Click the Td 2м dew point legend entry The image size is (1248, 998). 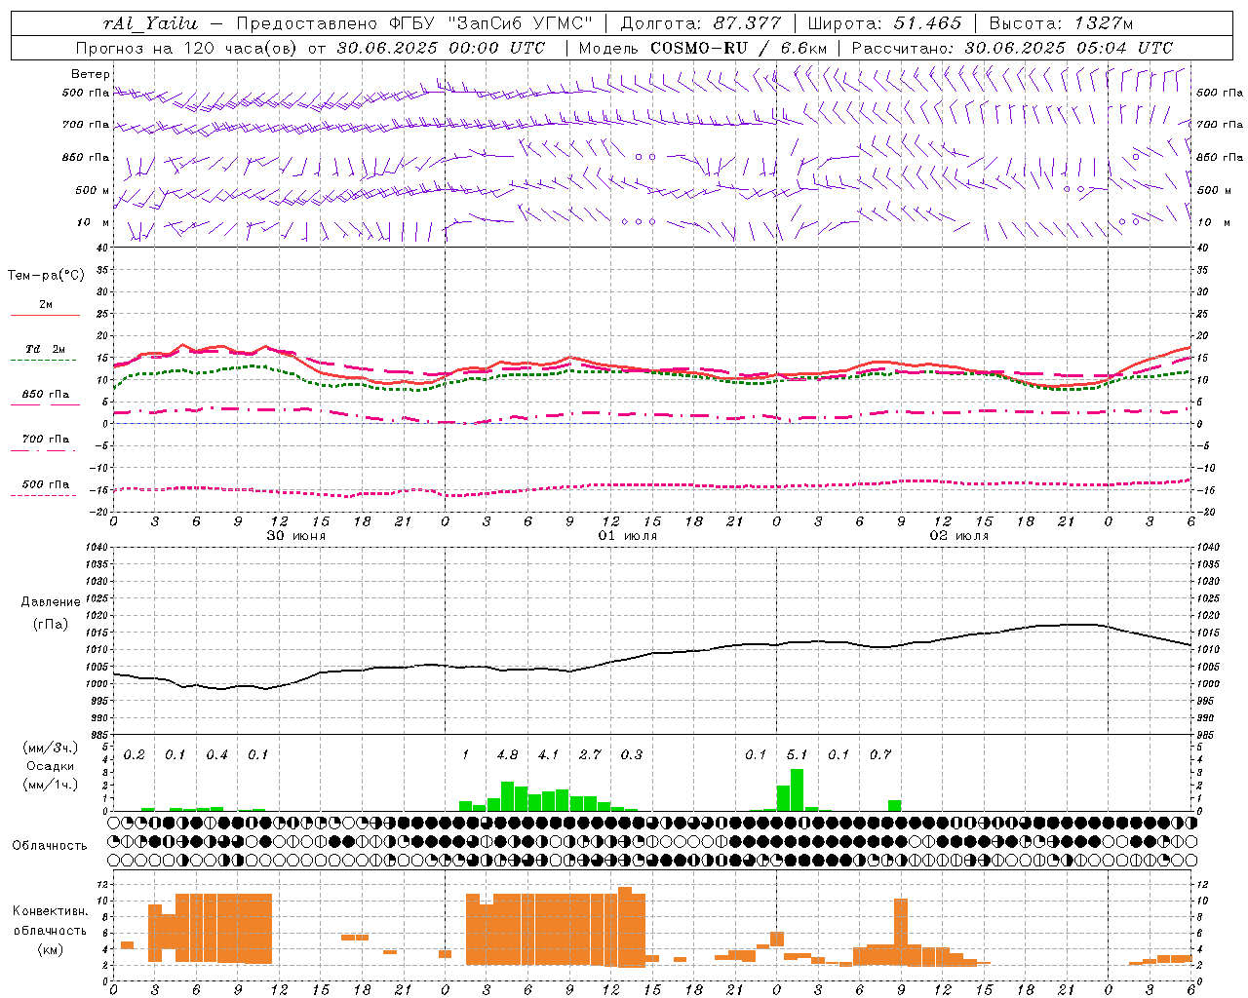(45, 349)
